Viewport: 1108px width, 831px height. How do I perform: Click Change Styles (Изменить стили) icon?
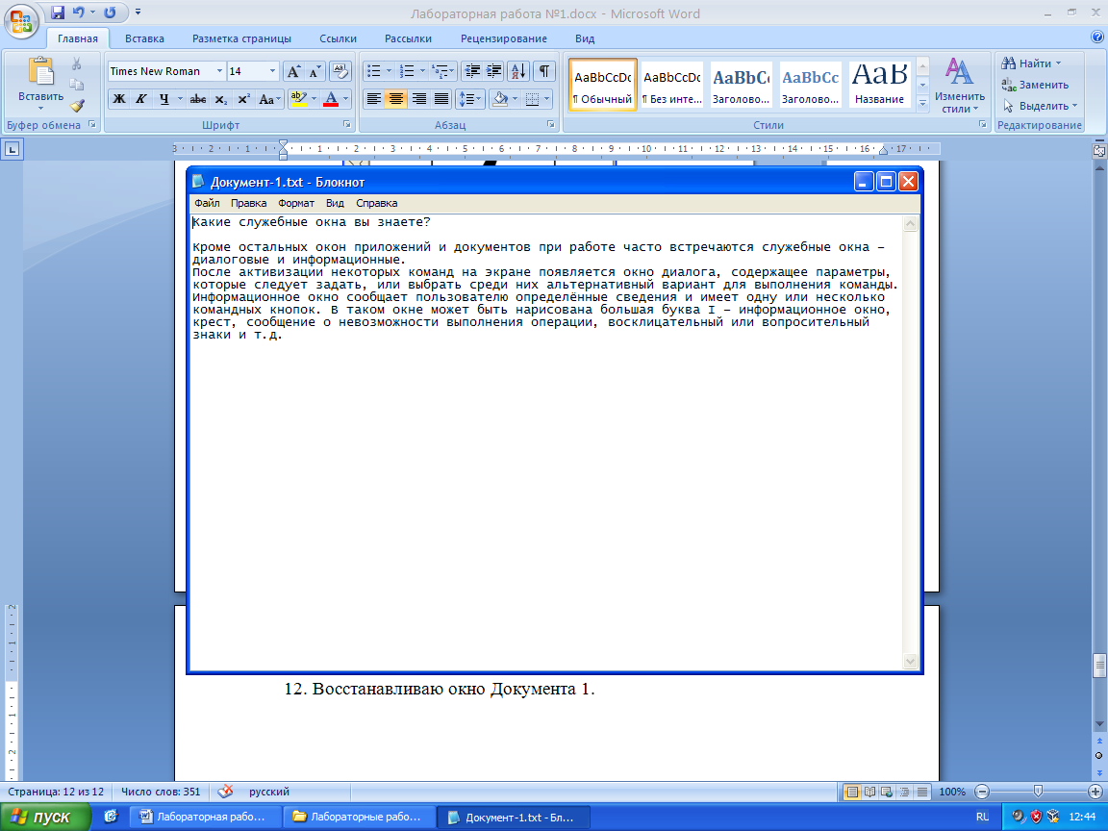tap(959, 85)
